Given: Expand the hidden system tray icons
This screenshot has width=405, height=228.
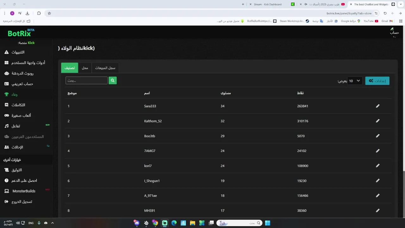Looking at the screenshot, I should (53, 223).
